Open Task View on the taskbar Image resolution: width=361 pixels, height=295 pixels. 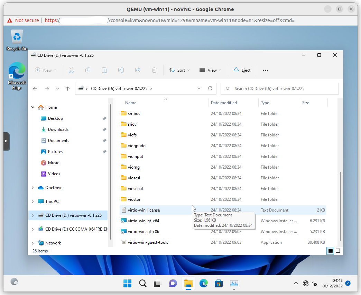(x=158, y=284)
